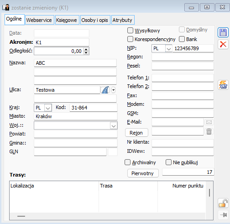
Task: Clear the Rejon field with the trash icon
Action: 209,131
